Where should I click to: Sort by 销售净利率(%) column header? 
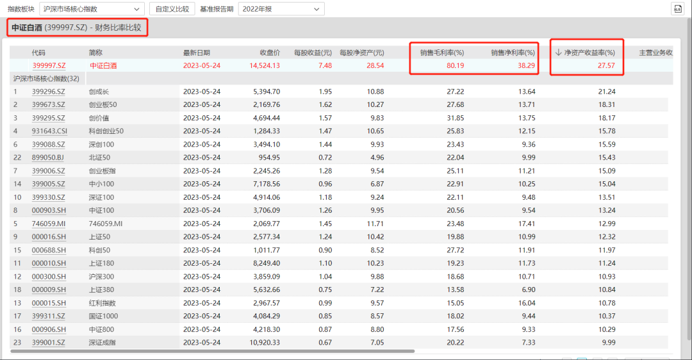pyautogui.click(x=513, y=53)
